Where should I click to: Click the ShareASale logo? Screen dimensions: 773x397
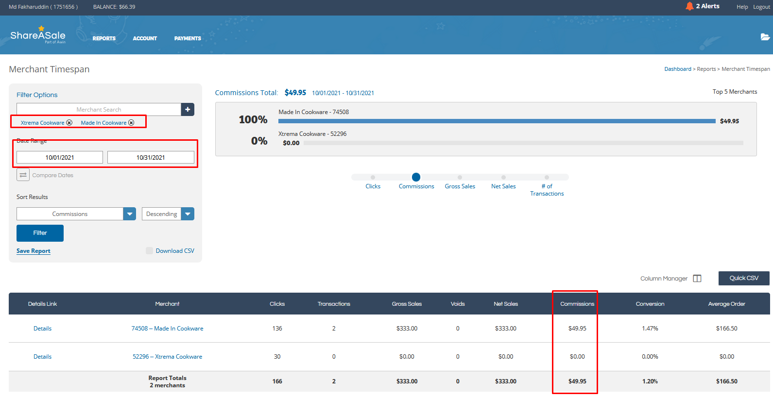[38, 35]
